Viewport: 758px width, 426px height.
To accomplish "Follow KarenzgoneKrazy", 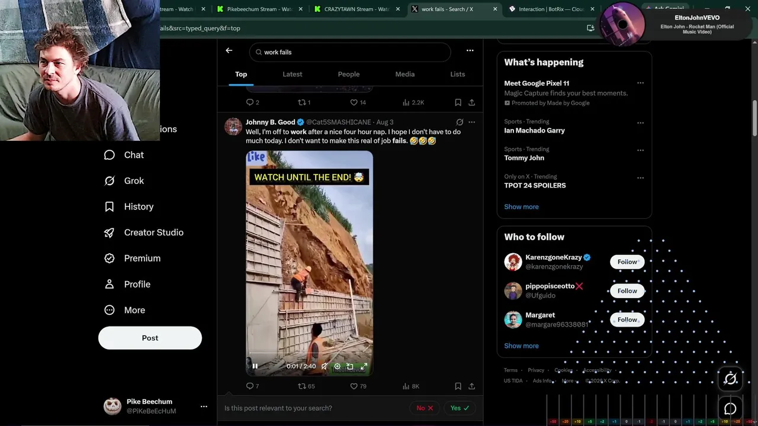I will click(x=627, y=262).
